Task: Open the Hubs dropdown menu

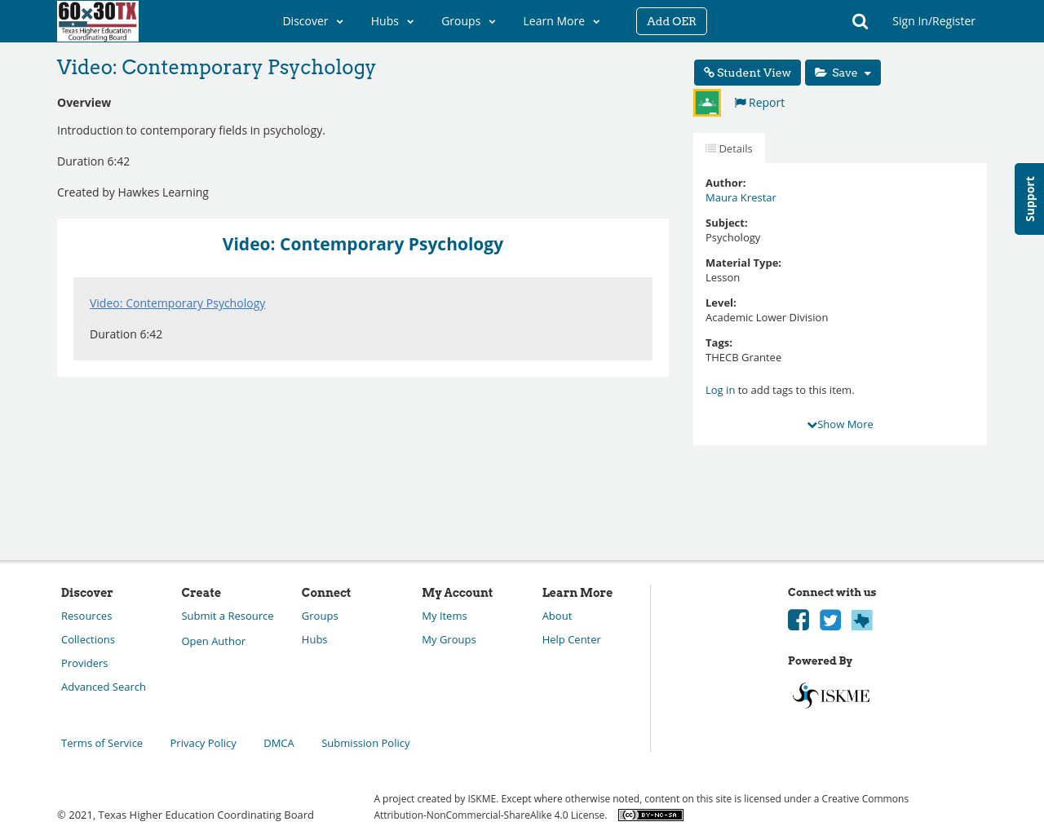Action: 392,21
